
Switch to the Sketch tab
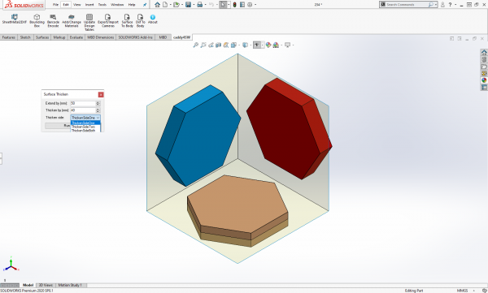pyautogui.click(x=25, y=37)
